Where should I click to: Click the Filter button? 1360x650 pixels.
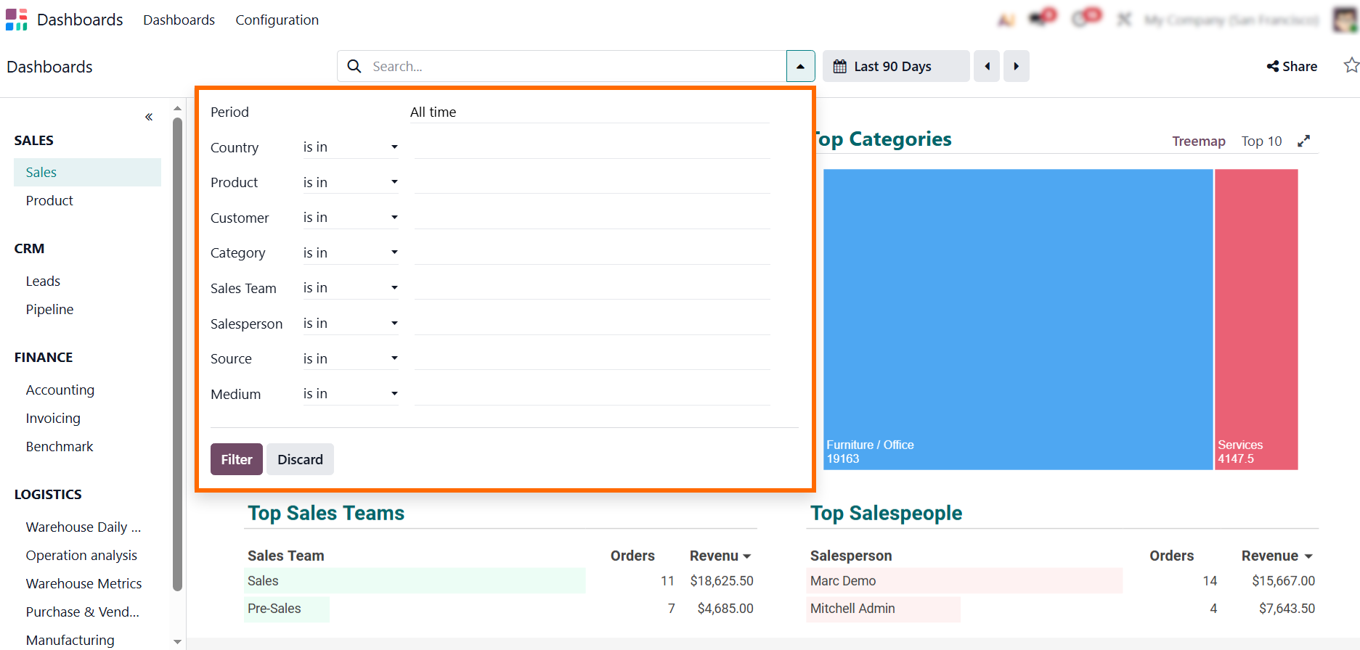point(236,459)
